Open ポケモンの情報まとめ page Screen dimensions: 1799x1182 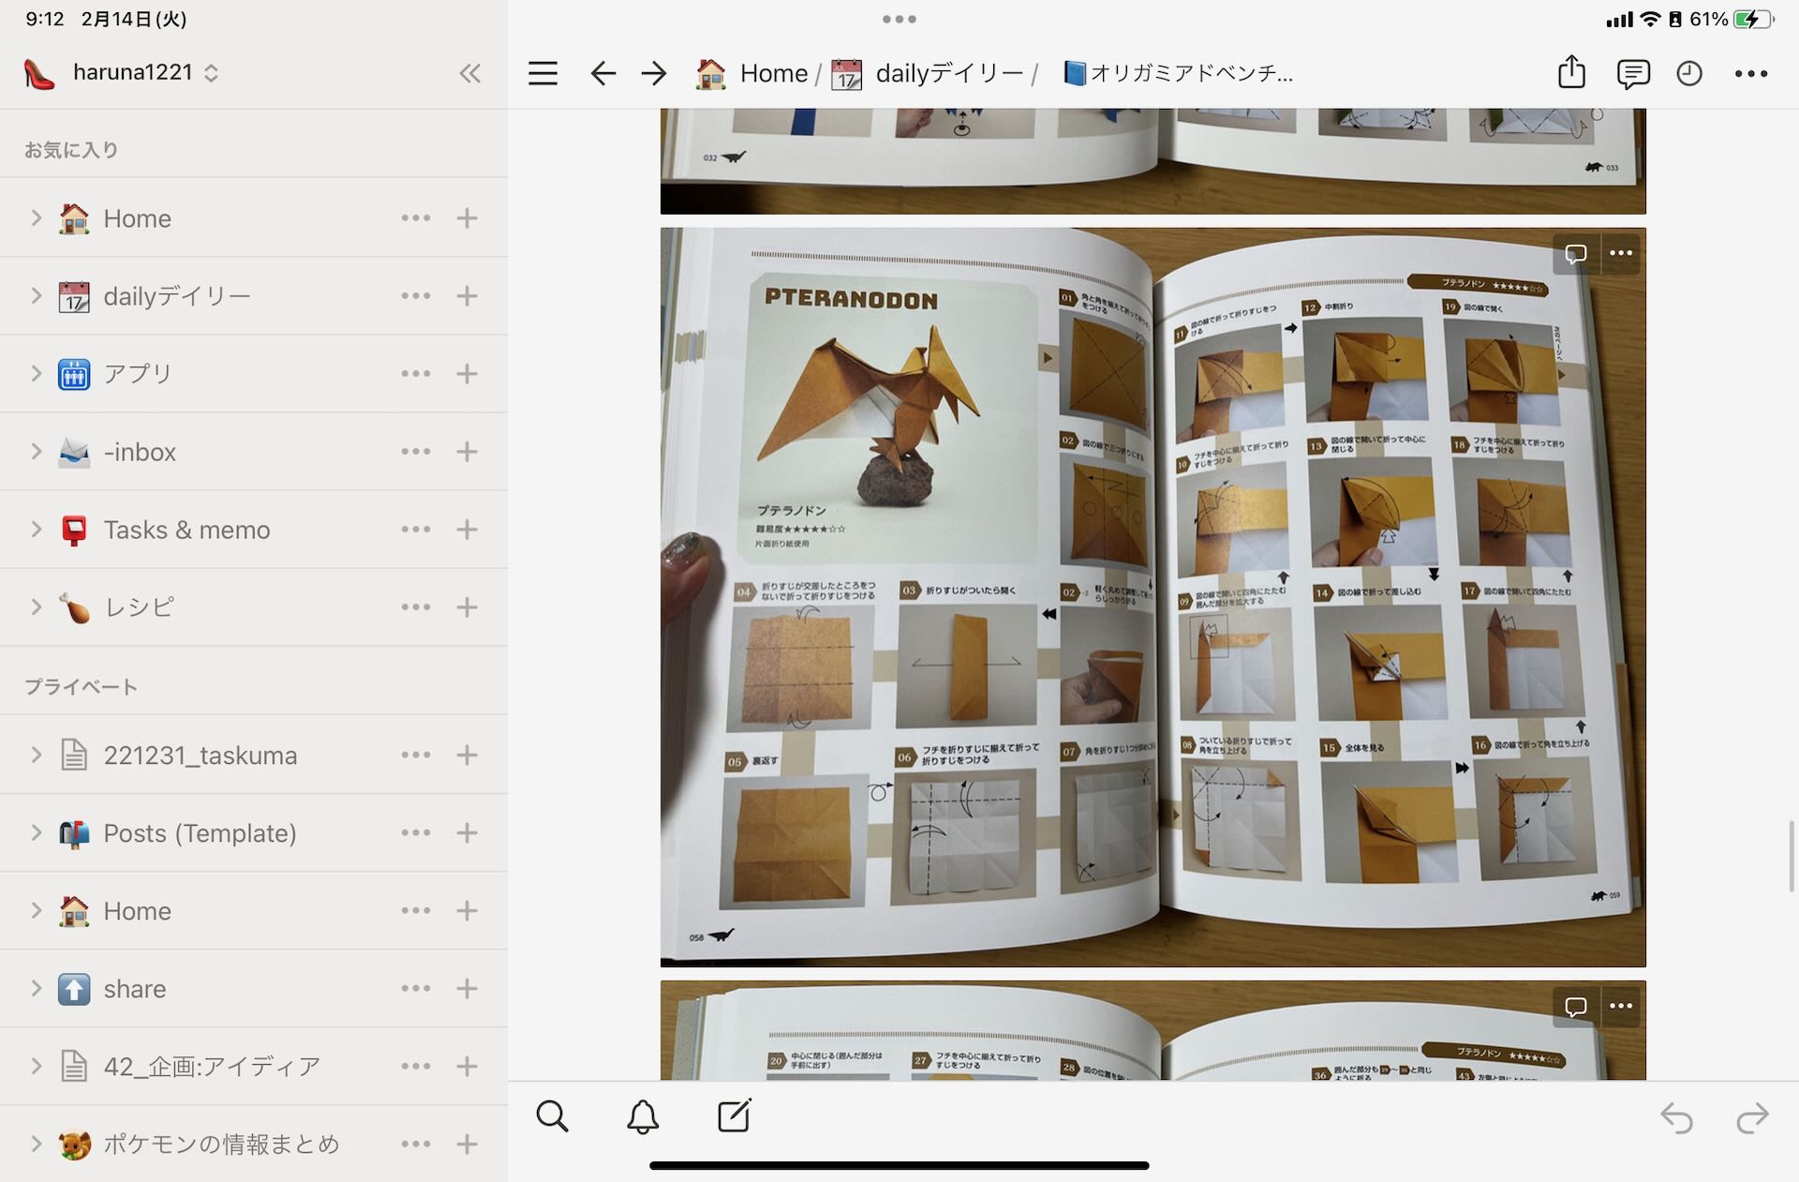(x=221, y=1145)
